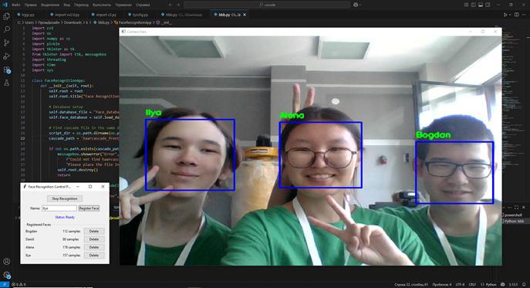530x288 pixels.
Task: Click CRLF line ending in status bar
Action: coord(473,285)
